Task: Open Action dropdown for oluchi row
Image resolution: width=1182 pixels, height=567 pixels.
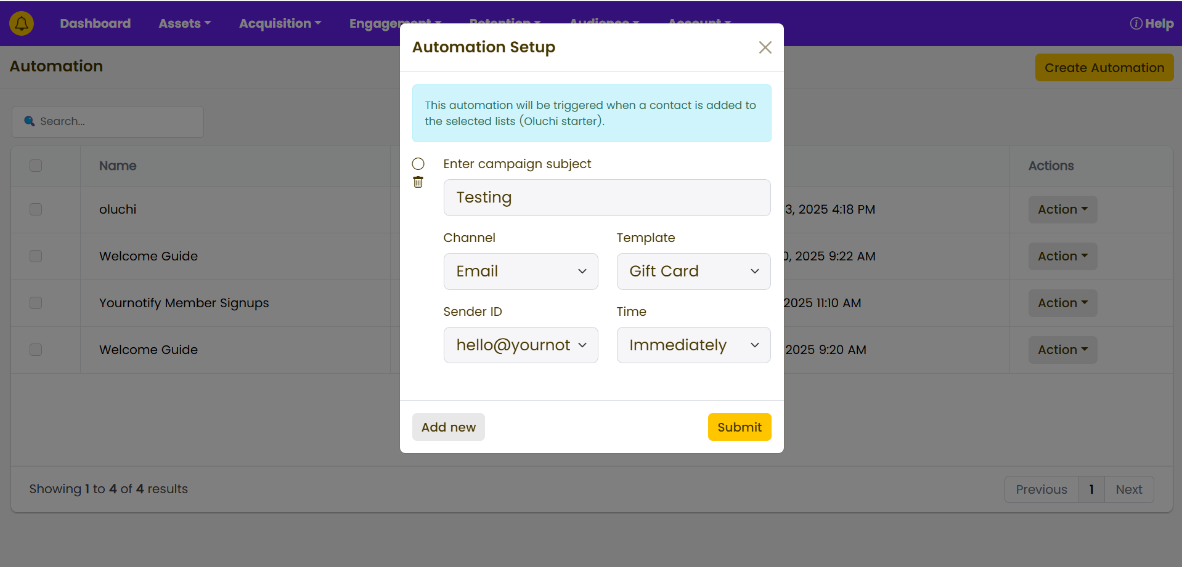Action: [x=1062, y=209]
